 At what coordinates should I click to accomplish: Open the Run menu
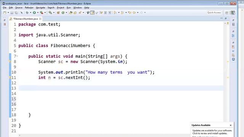69,8
